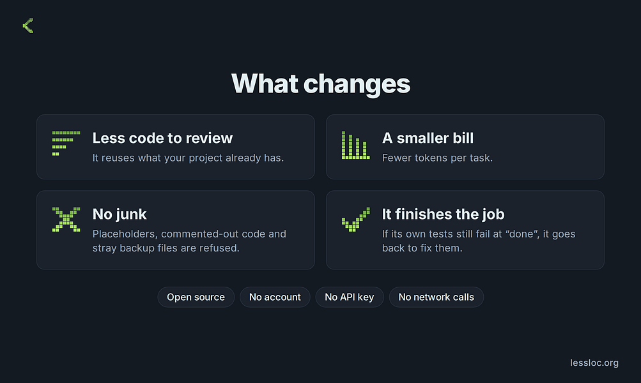Click the tests still fail description
The height and width of the screenshot is (383, 641).
tap(479, 241)
